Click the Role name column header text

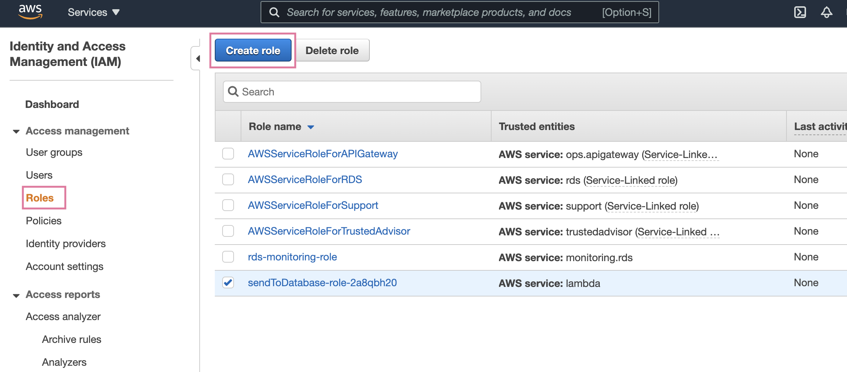(275, 127)
